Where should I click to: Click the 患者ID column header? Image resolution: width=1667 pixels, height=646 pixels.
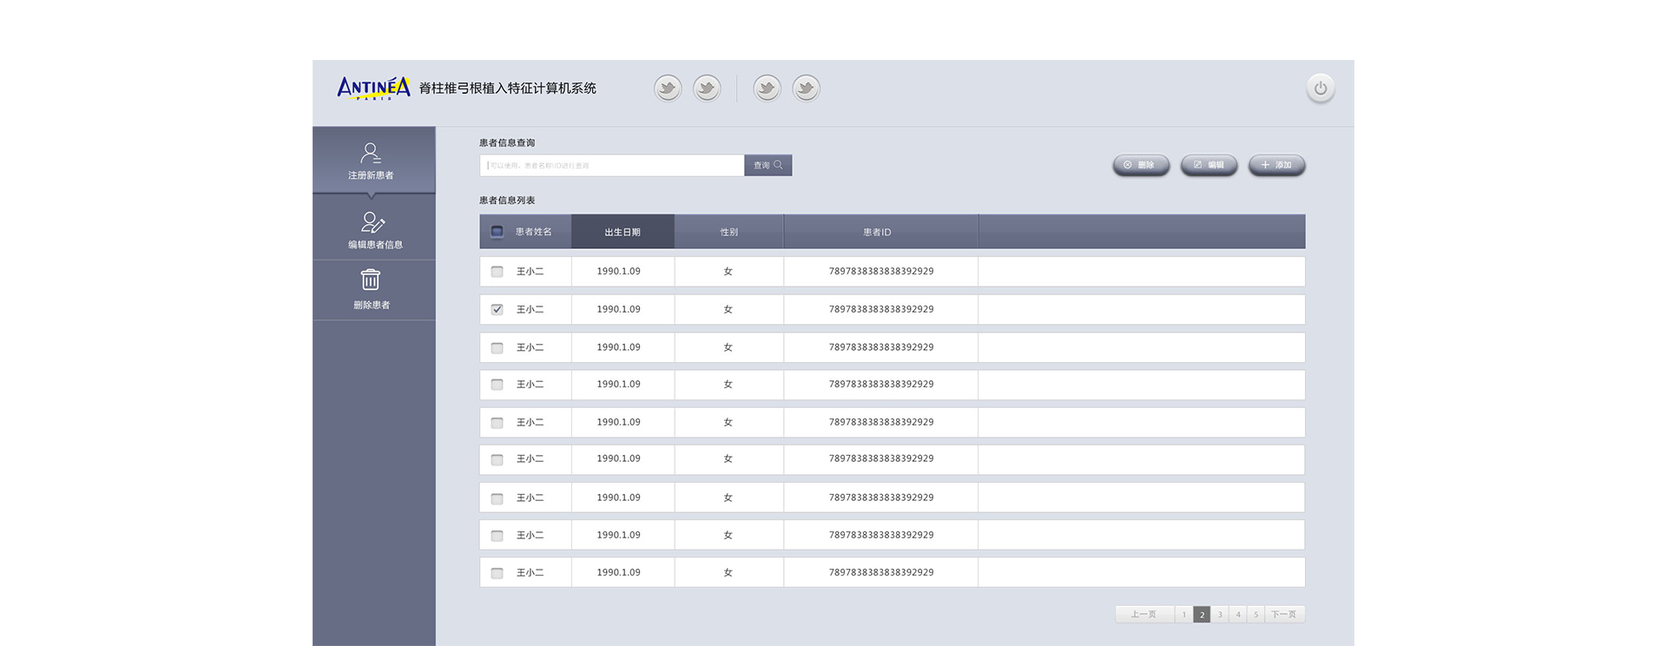[880, 232]
